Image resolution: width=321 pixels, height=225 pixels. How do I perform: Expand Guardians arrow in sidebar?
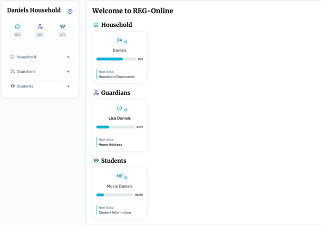(68, 72)
